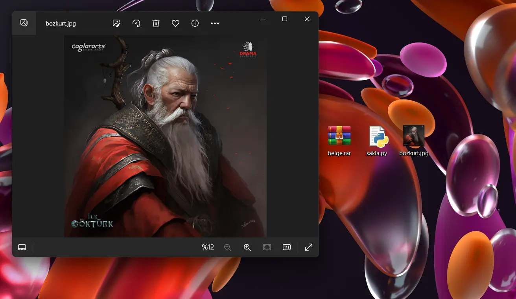Open the See more three-dots menu
This screenshot has width=516, height=299.
[x=215, y=24]
